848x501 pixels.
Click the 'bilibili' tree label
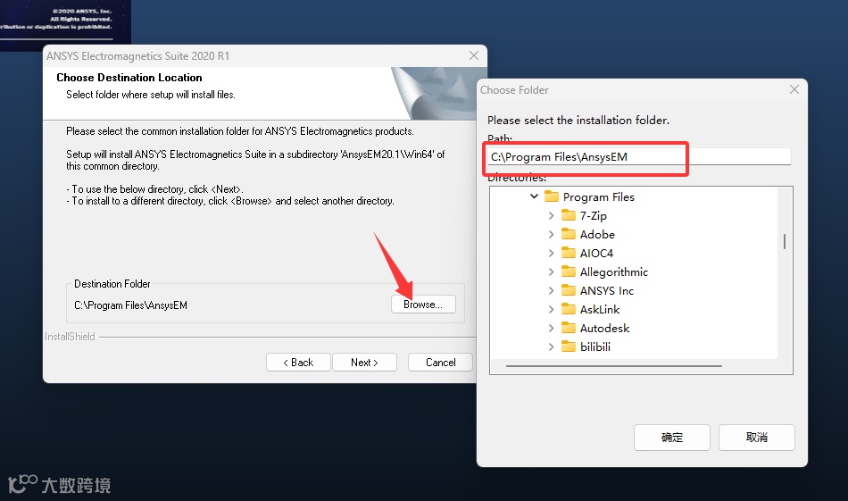[594, 347]
